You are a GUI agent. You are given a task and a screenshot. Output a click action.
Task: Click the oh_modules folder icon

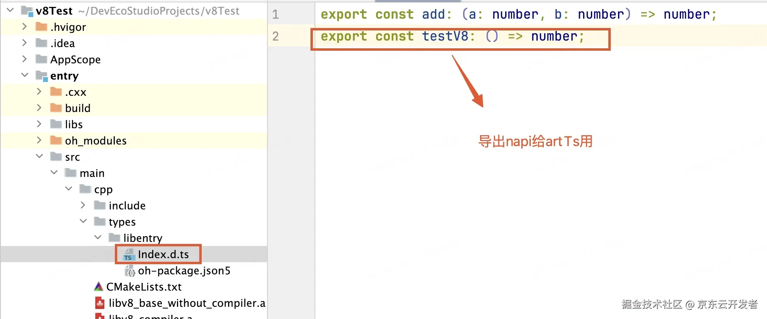coord(56,140)
